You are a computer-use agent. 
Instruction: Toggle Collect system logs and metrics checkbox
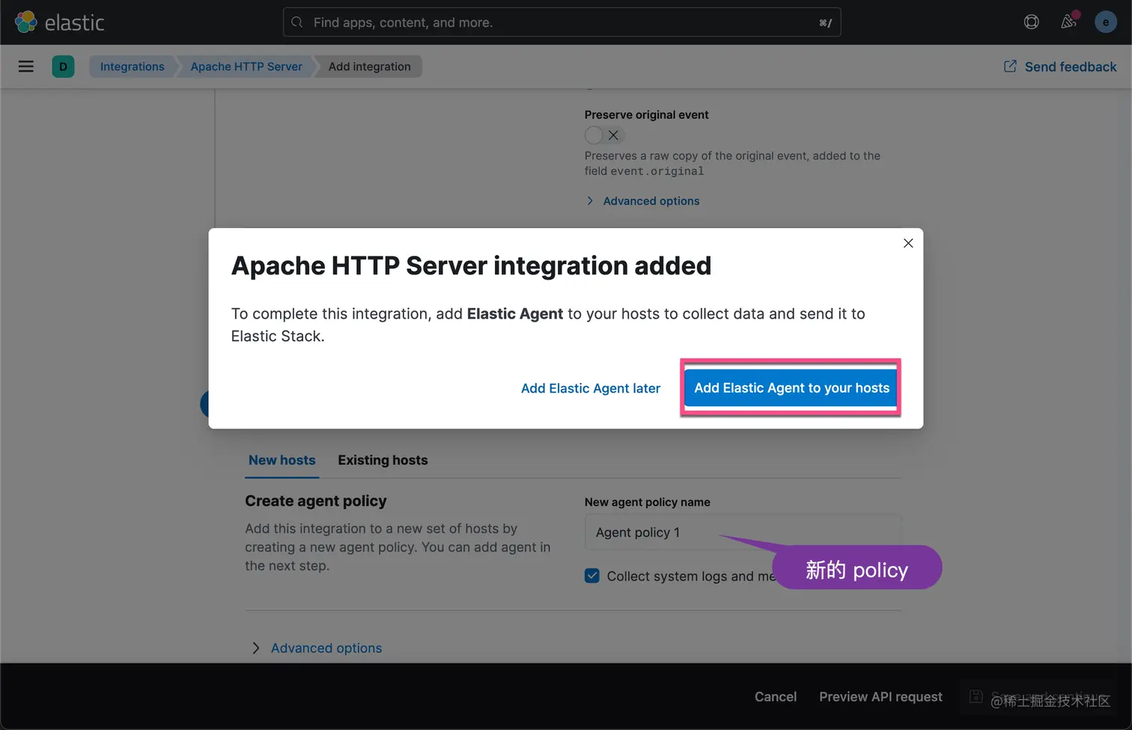[x=592, y=576]
